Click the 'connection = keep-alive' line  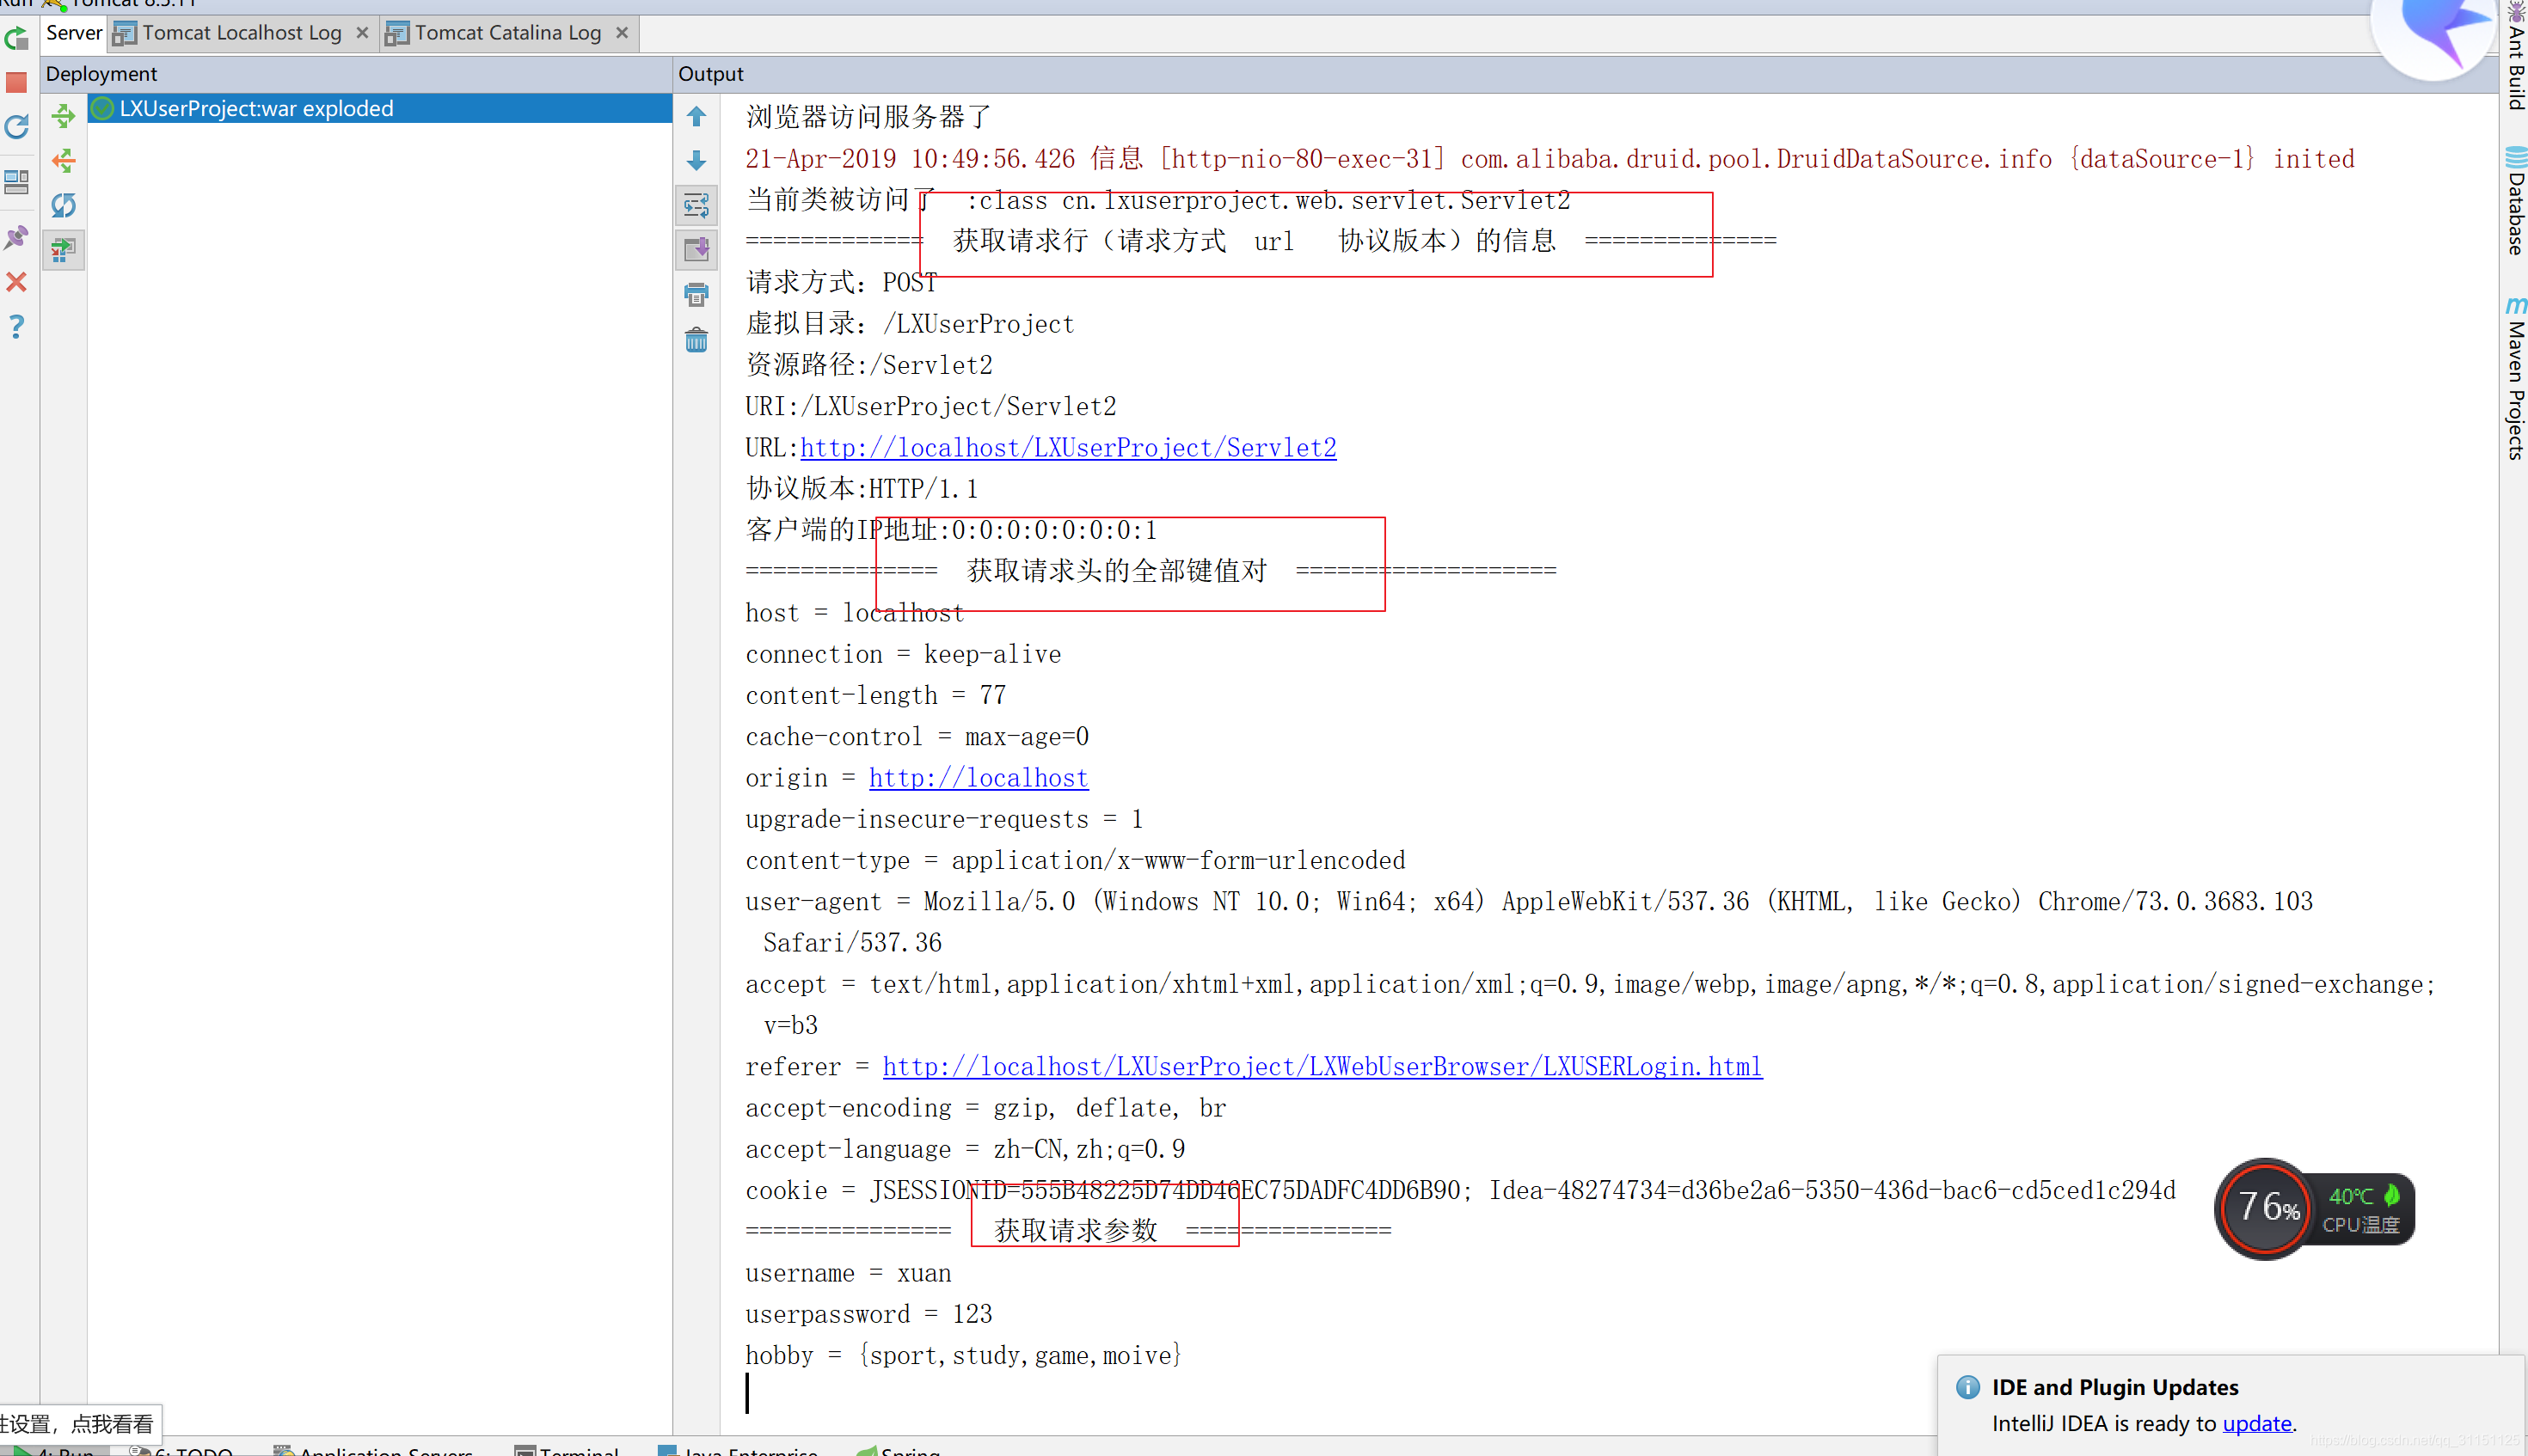click(x=904, y=654)
